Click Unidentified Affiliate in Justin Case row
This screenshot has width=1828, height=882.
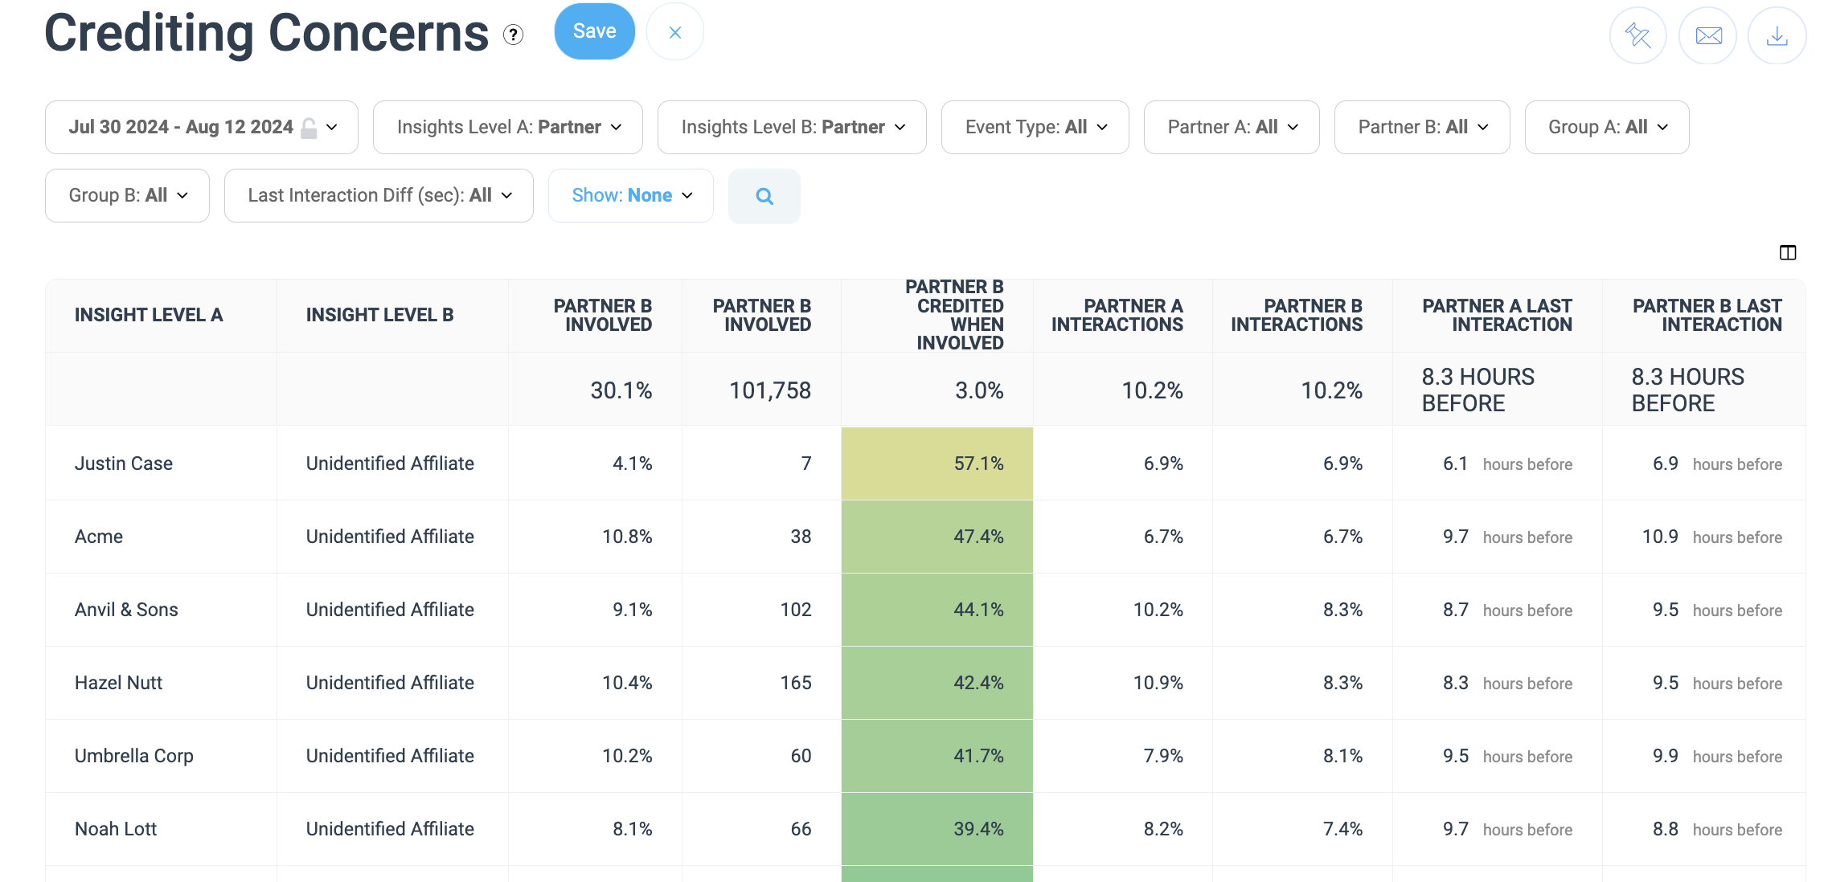(390, 463)
